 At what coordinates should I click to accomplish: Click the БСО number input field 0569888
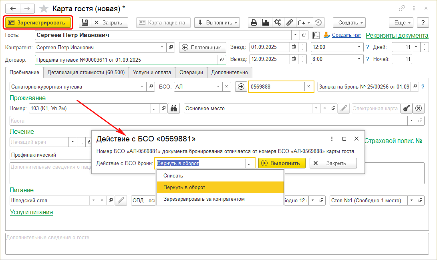[276, 87]
